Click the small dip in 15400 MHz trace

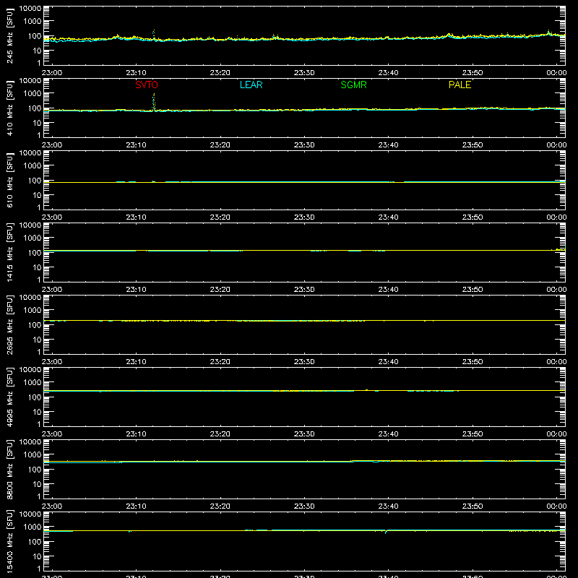point(386,532)
